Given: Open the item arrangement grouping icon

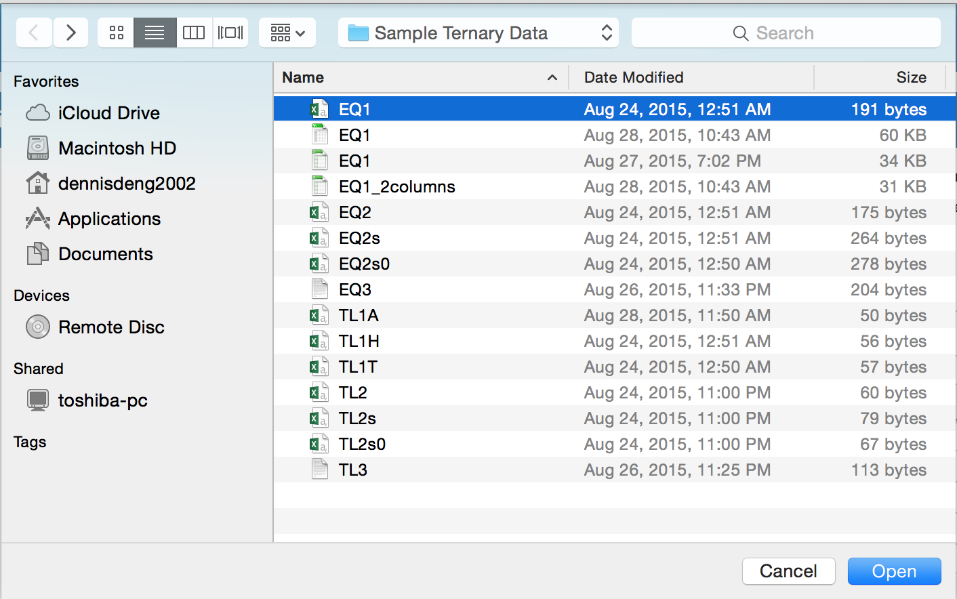Looking at the screenshot, I should pyautogui.click(x=281, y=32).
